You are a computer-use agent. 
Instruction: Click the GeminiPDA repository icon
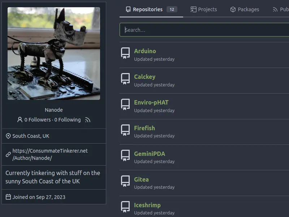coord(125,156)
